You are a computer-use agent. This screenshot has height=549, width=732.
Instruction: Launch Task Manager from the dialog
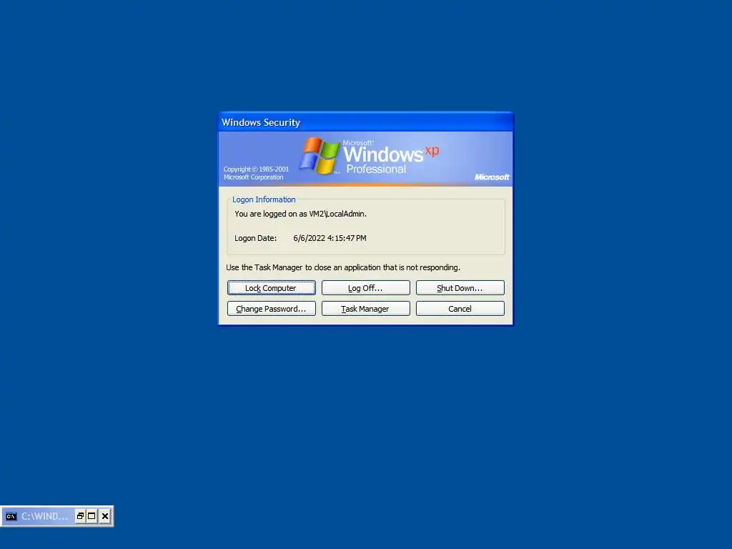tap(365, 309)
